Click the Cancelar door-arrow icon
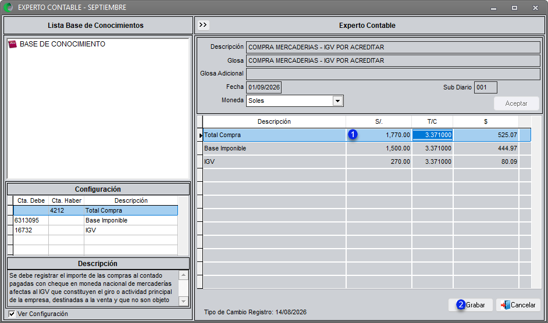548x323 pixels. point(505,305)
